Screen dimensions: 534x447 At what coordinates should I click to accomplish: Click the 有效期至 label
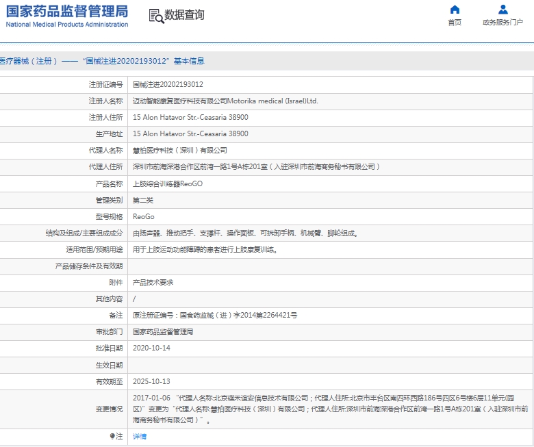click(x=109, y=382)
